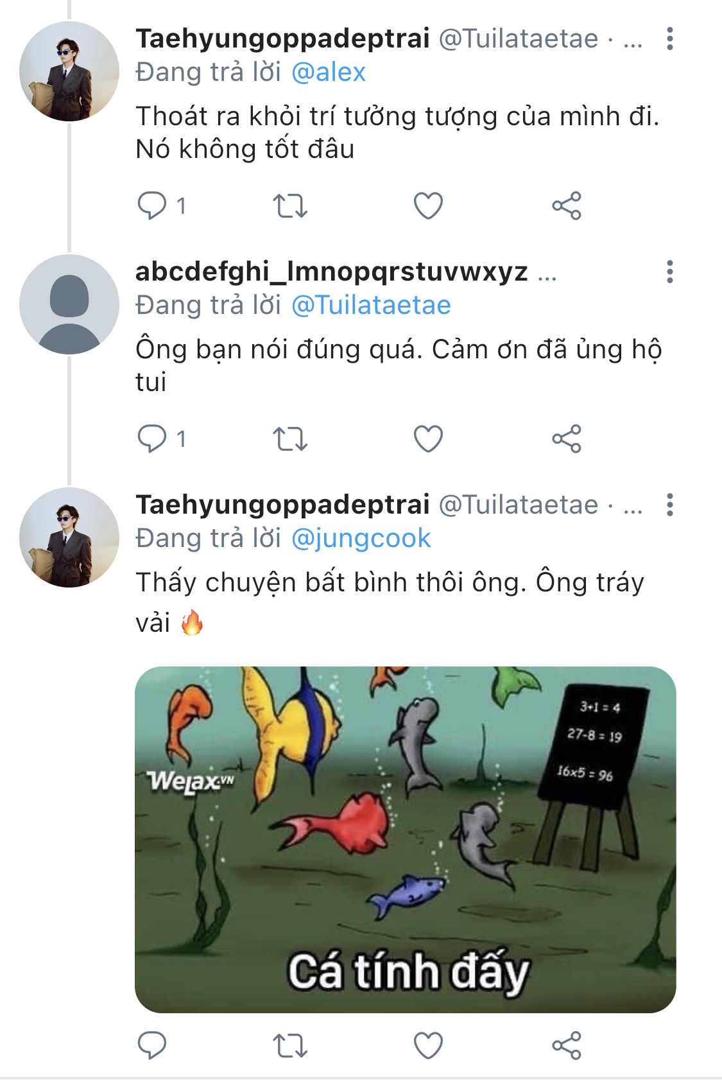Share the abcdefghi_lmnopqrstuvwxyz tweet
The height and width of the screenshot is (1080, 722).
566,439
